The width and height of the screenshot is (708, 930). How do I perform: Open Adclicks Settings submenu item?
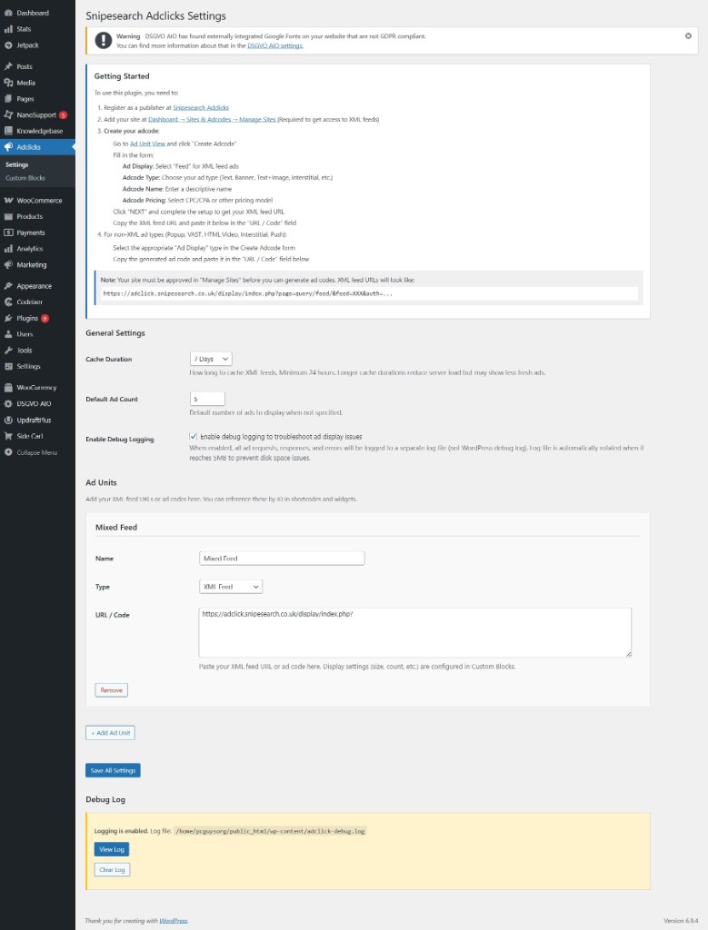tap(16, 164)
